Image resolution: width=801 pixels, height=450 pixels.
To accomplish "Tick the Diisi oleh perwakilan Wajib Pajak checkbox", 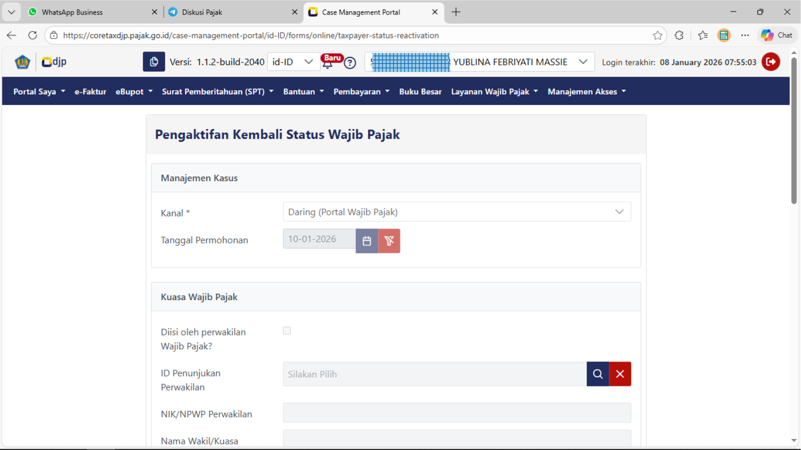I will pyautogui.click(x=287, y=330).
